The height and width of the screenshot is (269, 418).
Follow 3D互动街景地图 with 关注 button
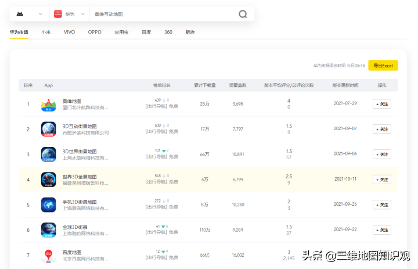(x=382, y=129)
